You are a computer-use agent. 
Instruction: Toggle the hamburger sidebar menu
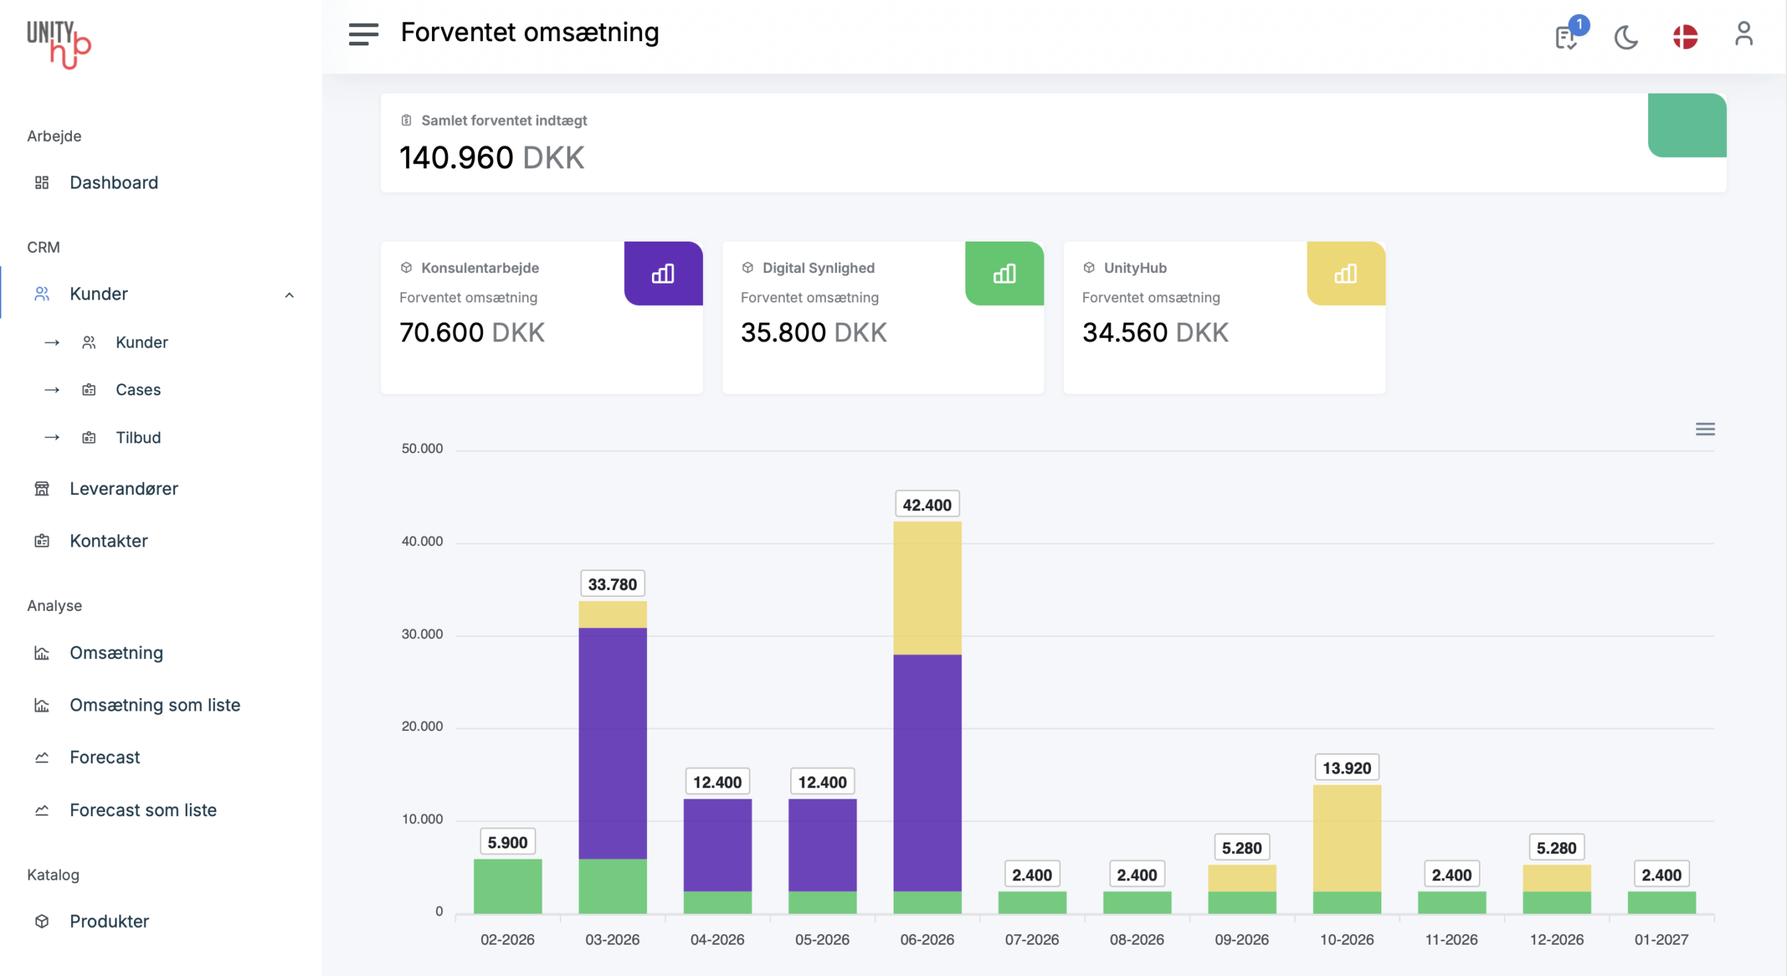tap(363, 34)
